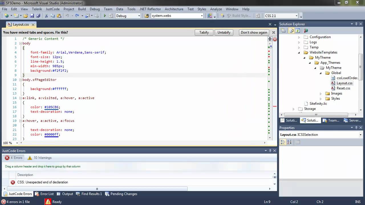The width and height of the screenshot is (365, 205).
Task: Switch to the Pending Changes tab
Action: pyautogui.click(x=121, y=194)
